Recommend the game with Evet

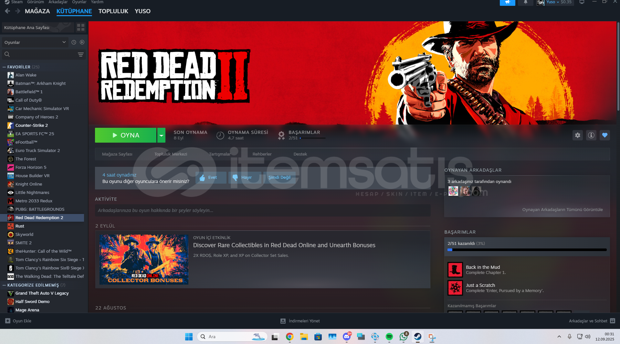pos(211,177)
